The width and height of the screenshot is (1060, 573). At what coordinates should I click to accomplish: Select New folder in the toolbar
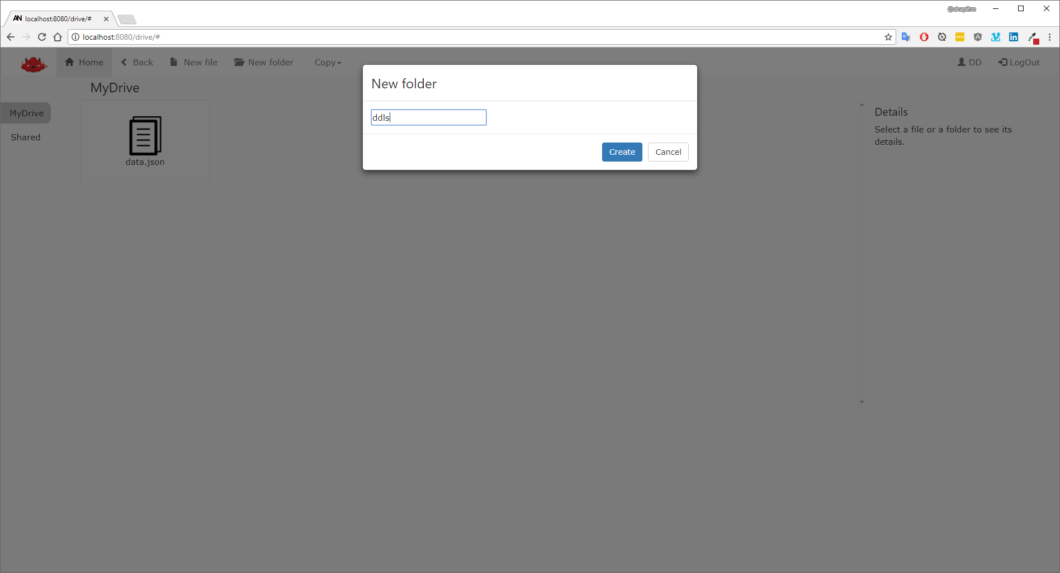[x=264, y=62]
